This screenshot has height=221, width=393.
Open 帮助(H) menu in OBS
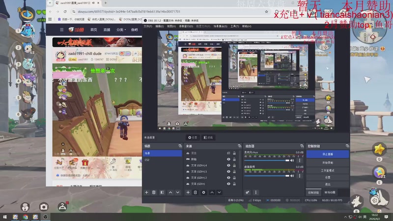247,27
